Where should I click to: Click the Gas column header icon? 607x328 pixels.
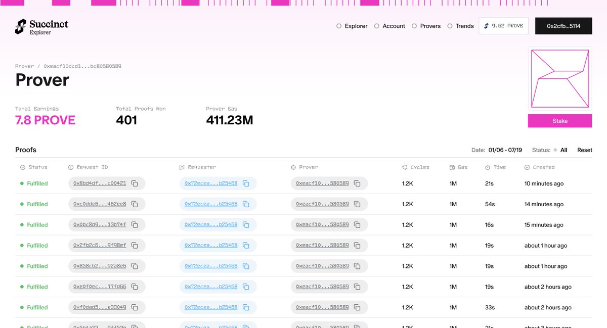coord(452,167)
